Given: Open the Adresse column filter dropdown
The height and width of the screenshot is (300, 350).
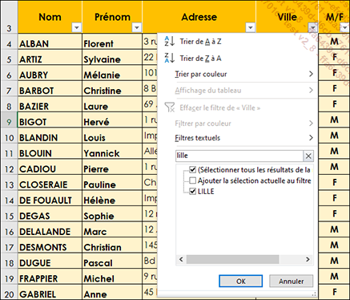Looking at the screenshot, I should tap(250, 27).
